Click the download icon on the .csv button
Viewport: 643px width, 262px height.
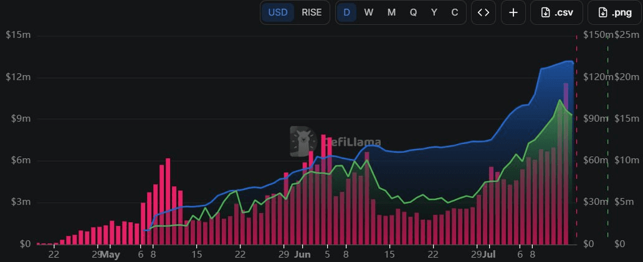click(545, 12)
